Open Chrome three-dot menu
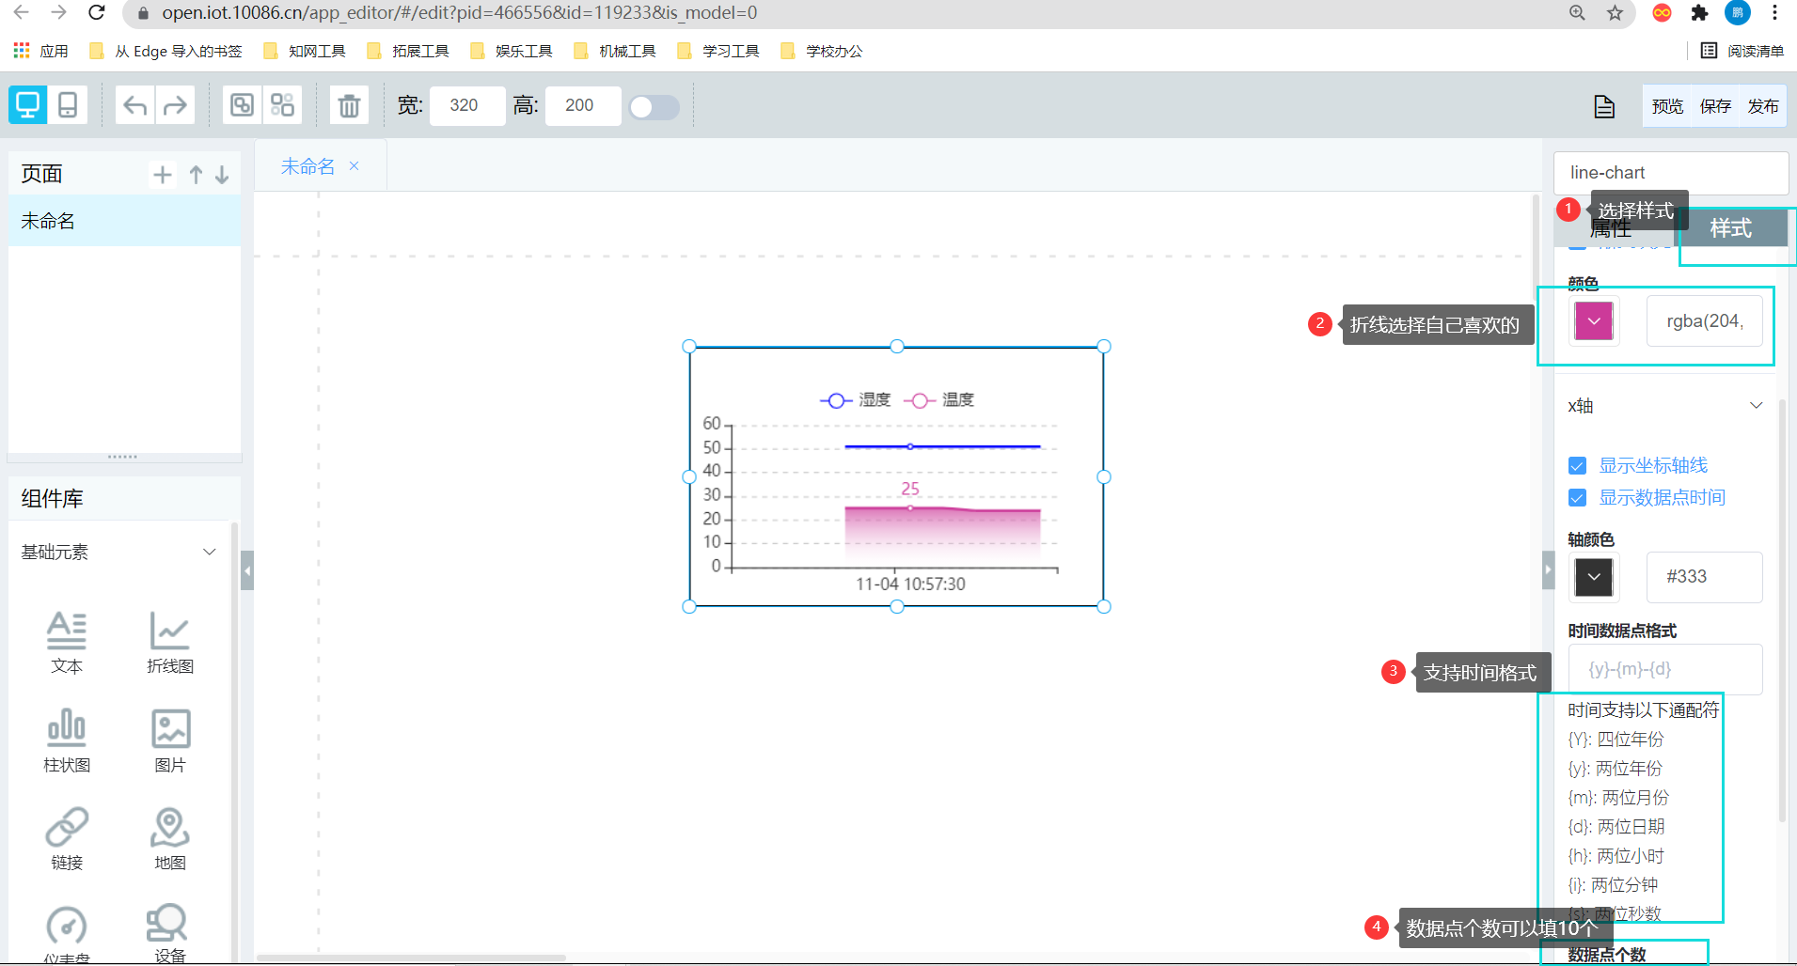The image size is (1797, 966). point(1774,12)
